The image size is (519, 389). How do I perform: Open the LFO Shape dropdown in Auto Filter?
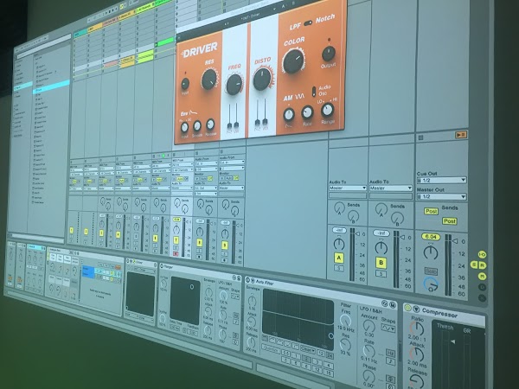388,328
